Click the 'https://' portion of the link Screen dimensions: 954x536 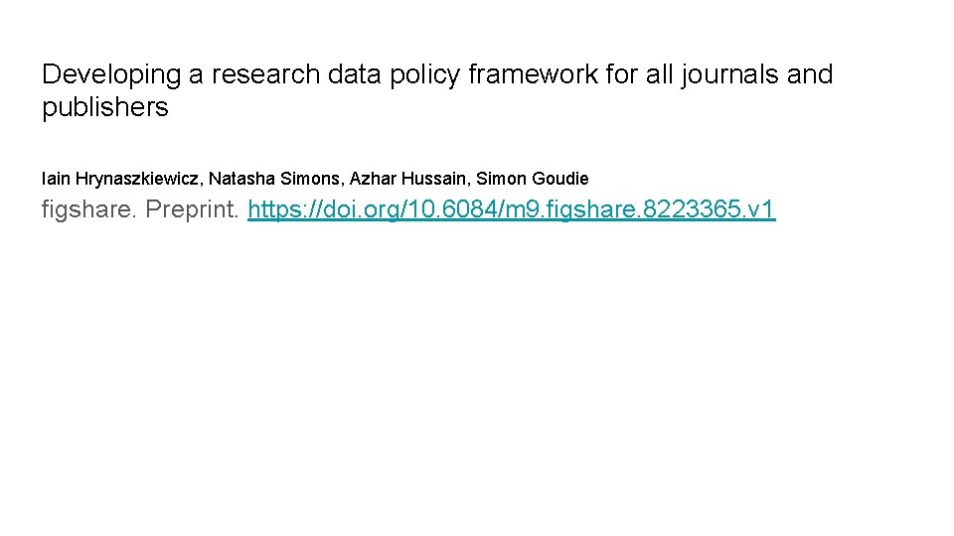(x=280, y=209)
